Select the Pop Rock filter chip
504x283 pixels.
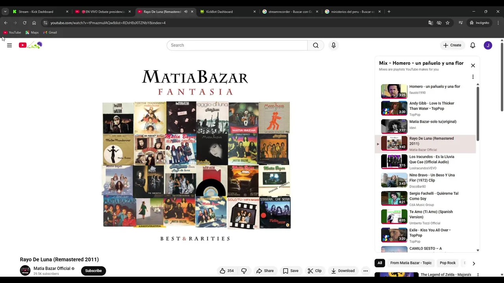pos(448,263)
